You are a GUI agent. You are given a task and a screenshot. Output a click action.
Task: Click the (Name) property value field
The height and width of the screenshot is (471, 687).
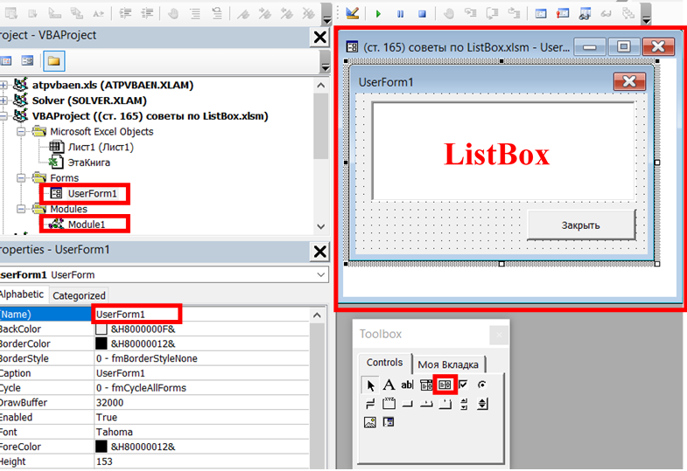pos(201,314)
